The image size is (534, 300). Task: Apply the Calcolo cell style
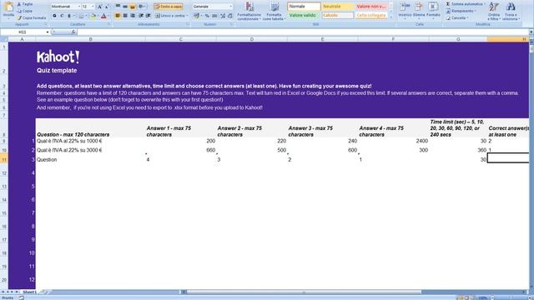[337, 15]
